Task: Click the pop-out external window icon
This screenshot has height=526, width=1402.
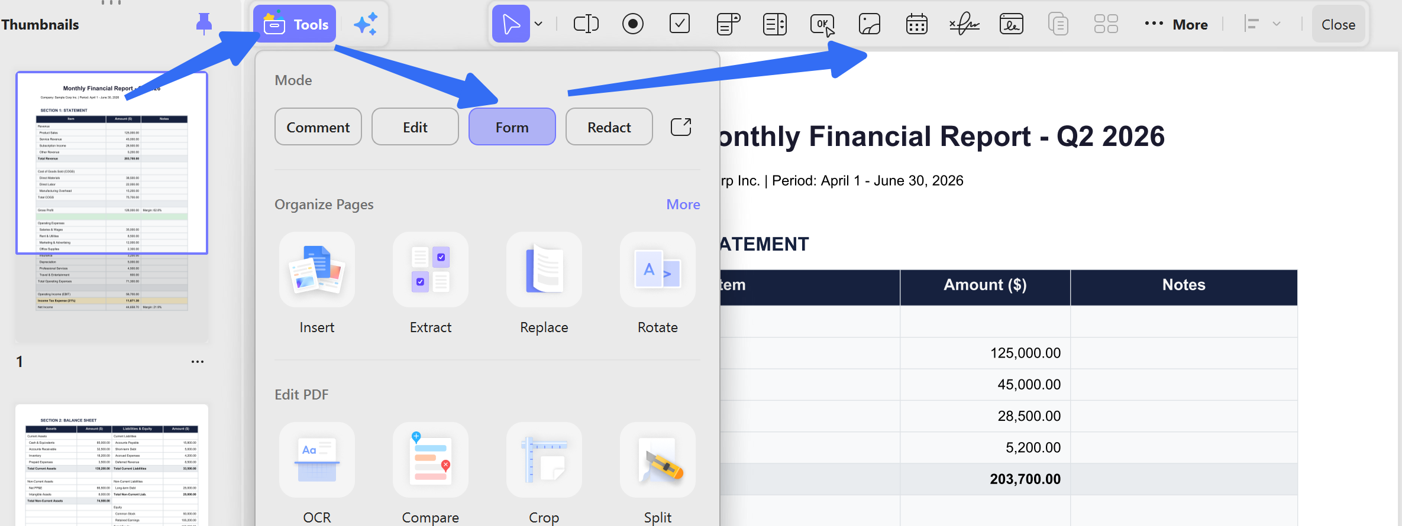Action: point(681,126)
